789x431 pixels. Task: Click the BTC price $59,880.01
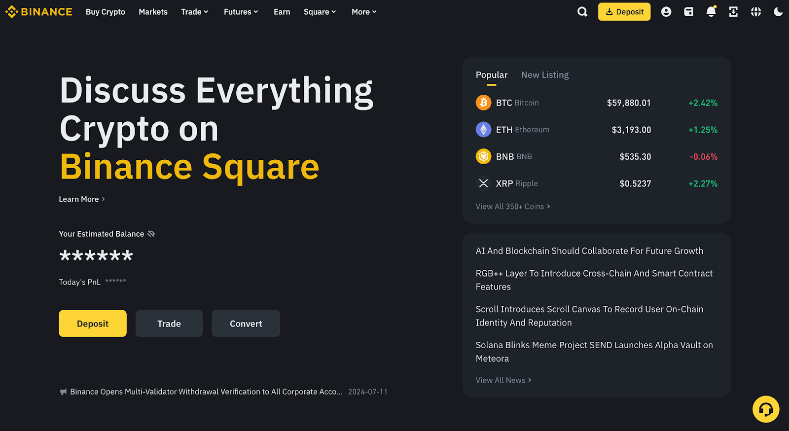(x=629, y=103)
